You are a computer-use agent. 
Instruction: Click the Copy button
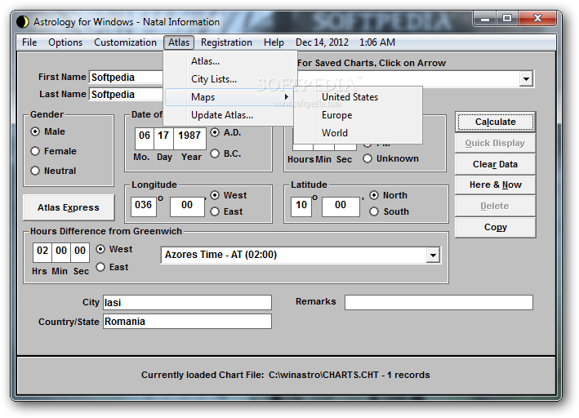point(495,227)
